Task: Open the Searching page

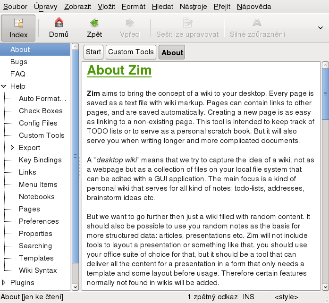Action: click(x=35, y=246)
